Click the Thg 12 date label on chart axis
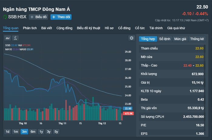This screenshot has height=140, width=212. [102, 123]
